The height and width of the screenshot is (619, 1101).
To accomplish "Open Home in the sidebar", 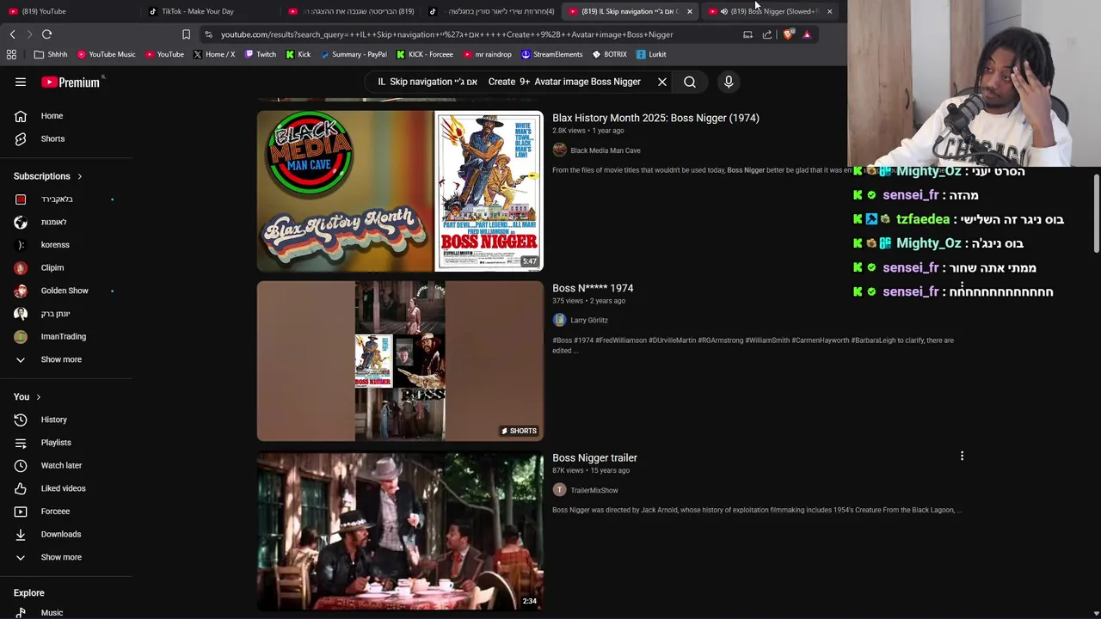I will 66,116.
